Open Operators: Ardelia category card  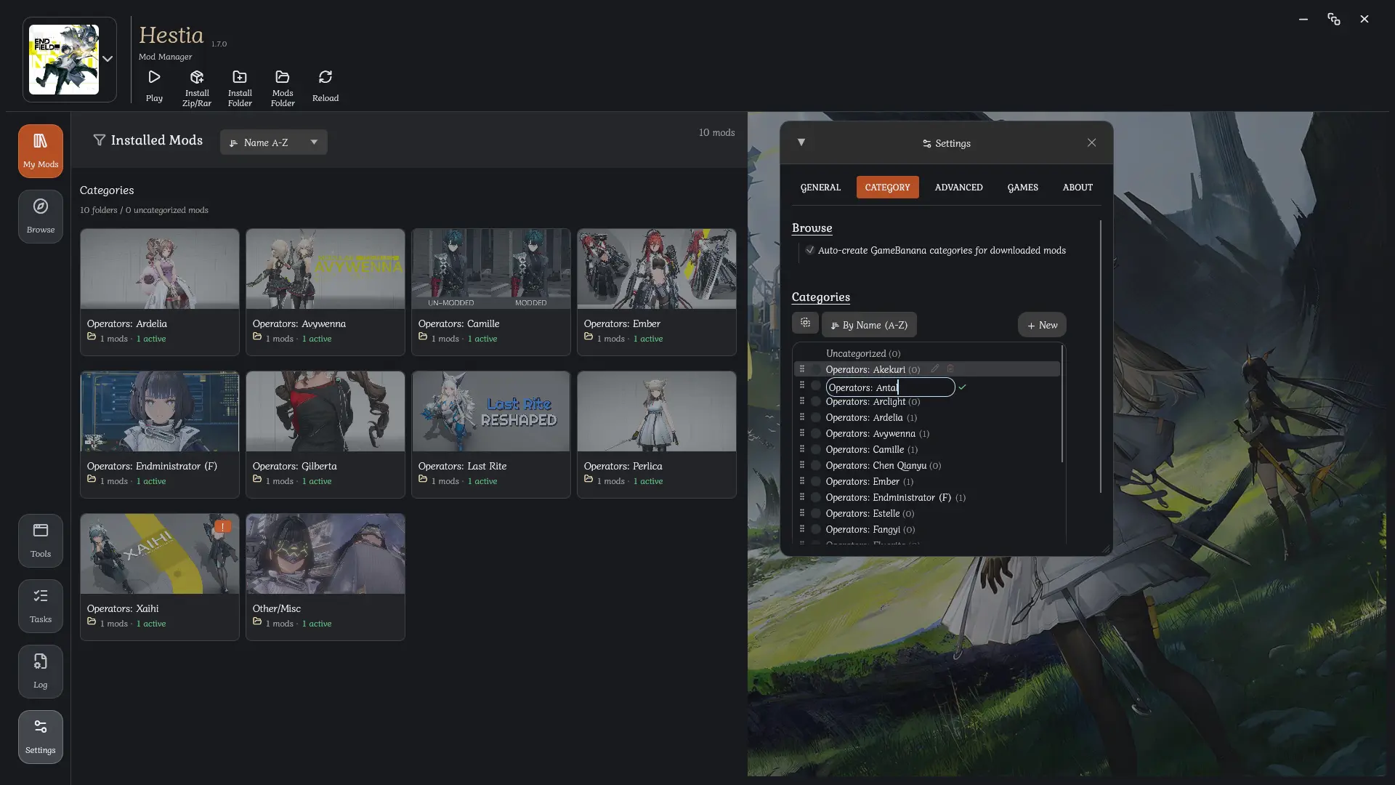click(160, 292)
